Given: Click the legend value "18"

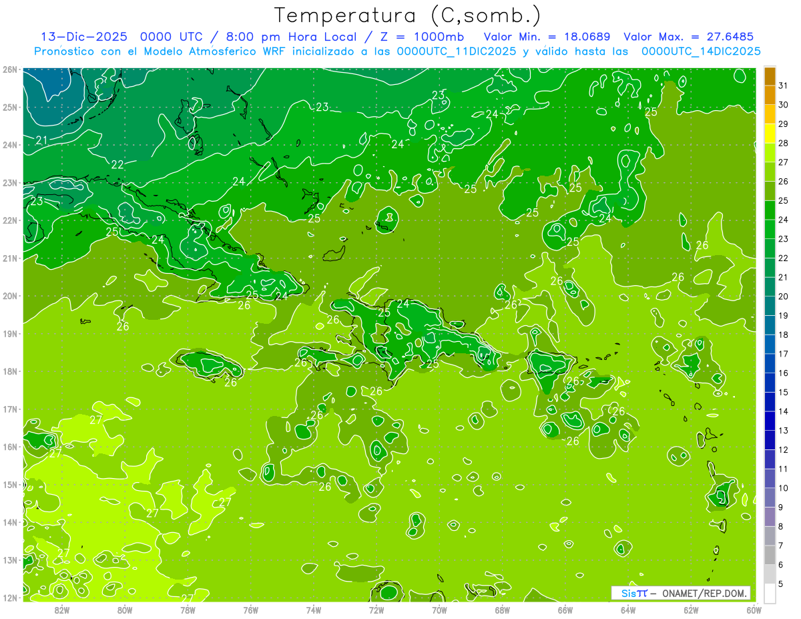Looking at the screenshot, I should 784,335.
